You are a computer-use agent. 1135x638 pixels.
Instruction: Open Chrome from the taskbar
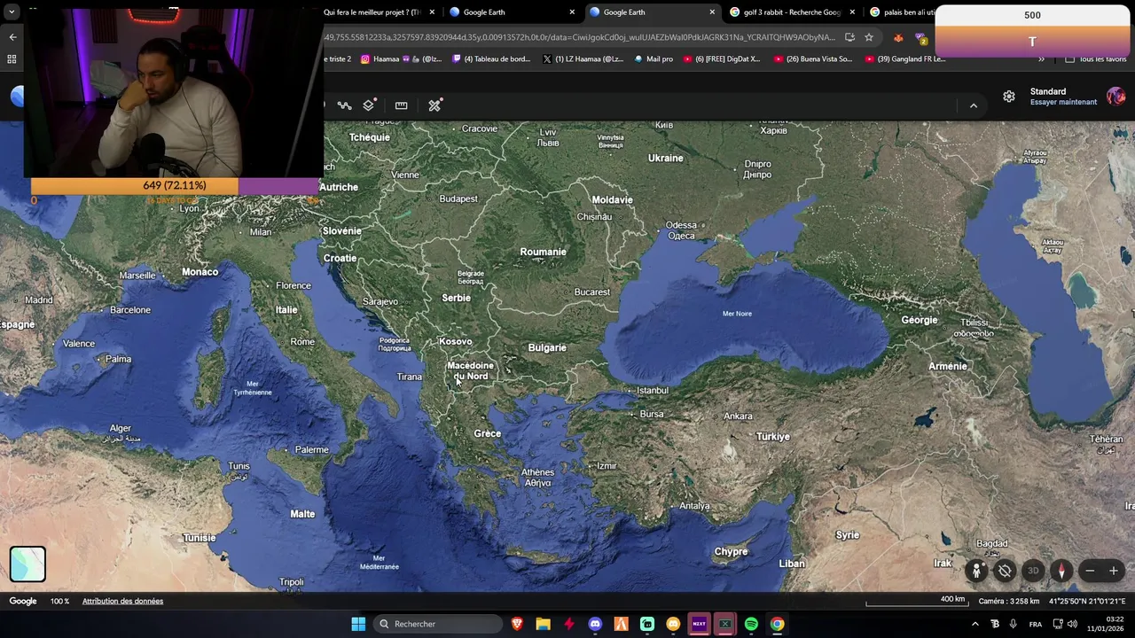point(777,624)
